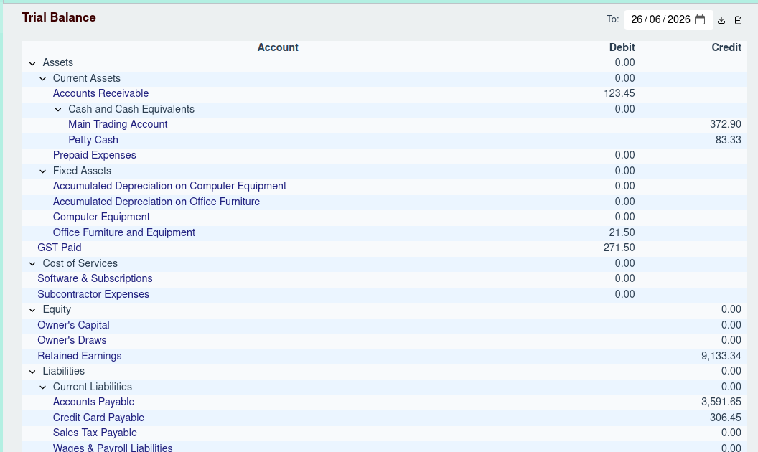Click the 271.50 debit value
The image size is (758, 452).
[x=619, y=248]
